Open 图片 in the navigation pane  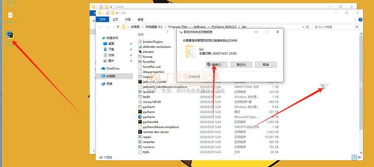111,61
